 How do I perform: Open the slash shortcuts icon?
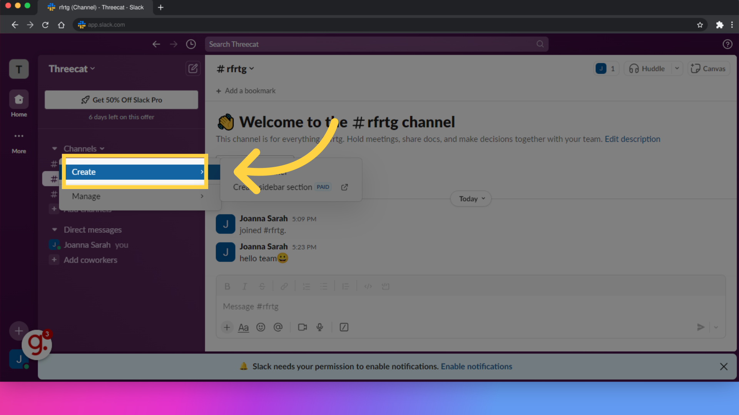[x=344, y=327]
